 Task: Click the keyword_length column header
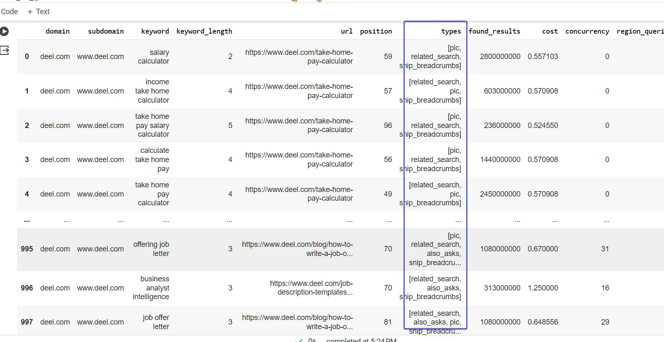tap(204, 31)
